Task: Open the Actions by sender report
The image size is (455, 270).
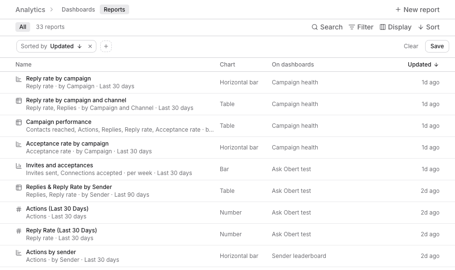Action: click(x=227, y=256)
